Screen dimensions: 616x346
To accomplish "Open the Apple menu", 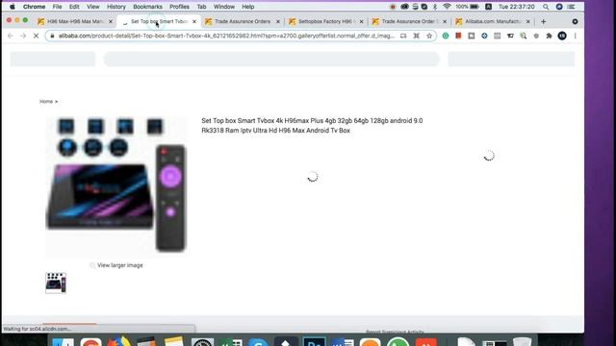I will (x=13, y=7).
